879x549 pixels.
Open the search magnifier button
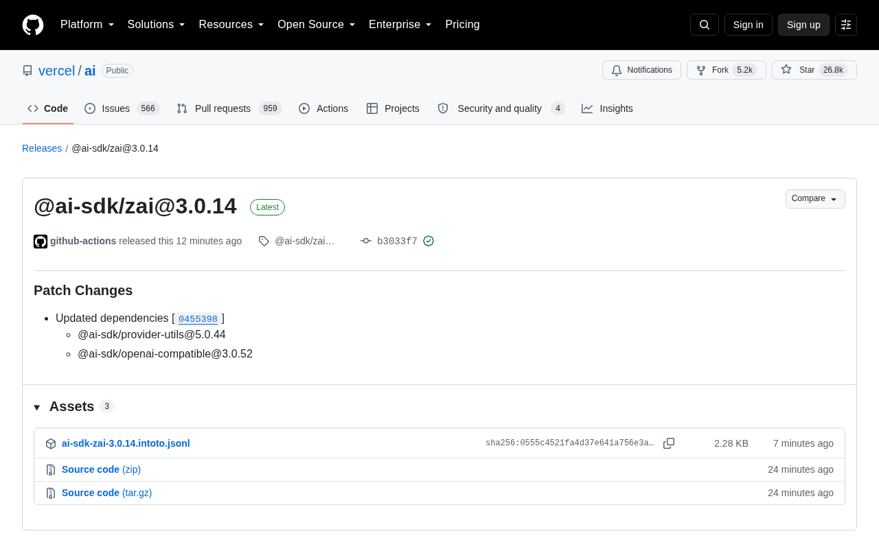705,25
